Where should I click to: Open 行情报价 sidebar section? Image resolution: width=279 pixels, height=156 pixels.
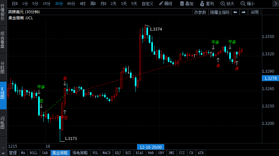[3, 13]
